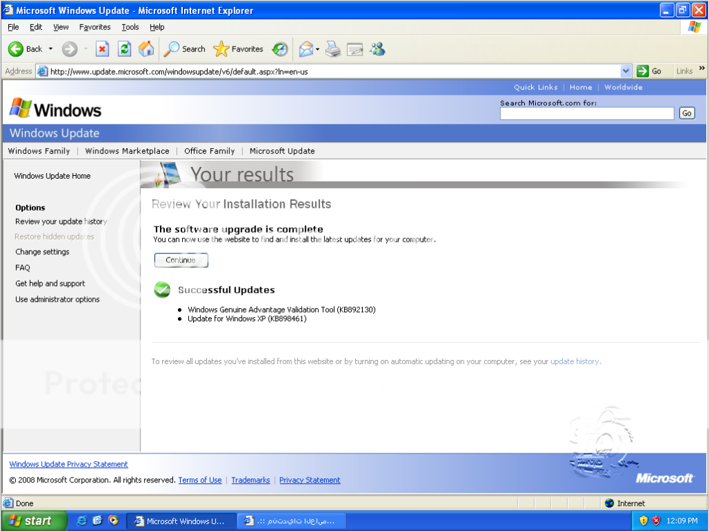Click the Worldwide header link
Viewport: 709px width, 531px height.
click(x=623, y=87)
